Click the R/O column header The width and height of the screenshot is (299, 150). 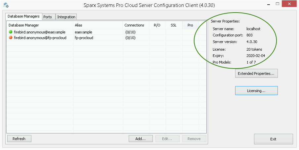point(157,25)
